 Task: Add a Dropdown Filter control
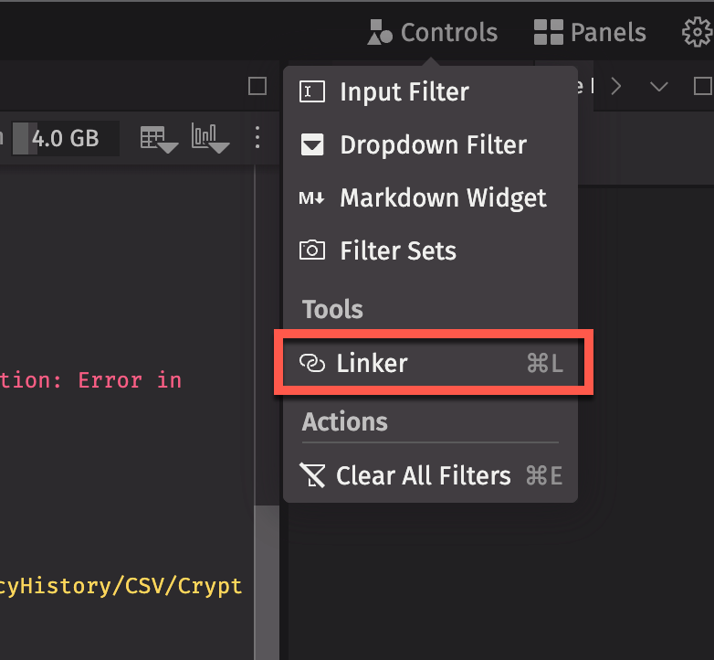click(432, 145)
